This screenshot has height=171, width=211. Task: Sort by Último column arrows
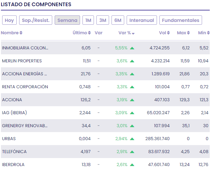click(x=89, y=33)
